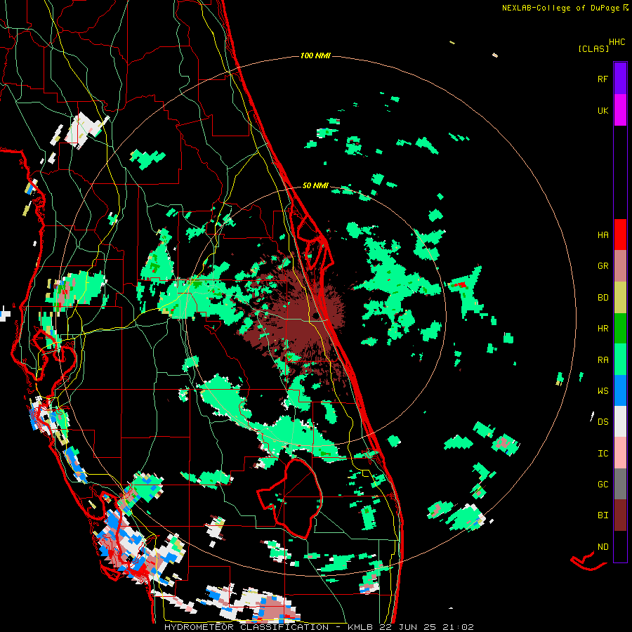Click the BI legend label
This screenshot has height=632, width=632.
click(603, 515)
